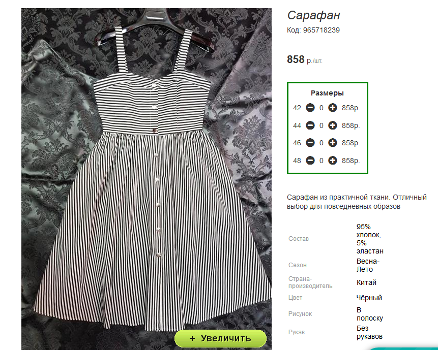This screenshot has width=438, height=350.
Task: Click the Чёрный color value
Action: coord(369,298)
